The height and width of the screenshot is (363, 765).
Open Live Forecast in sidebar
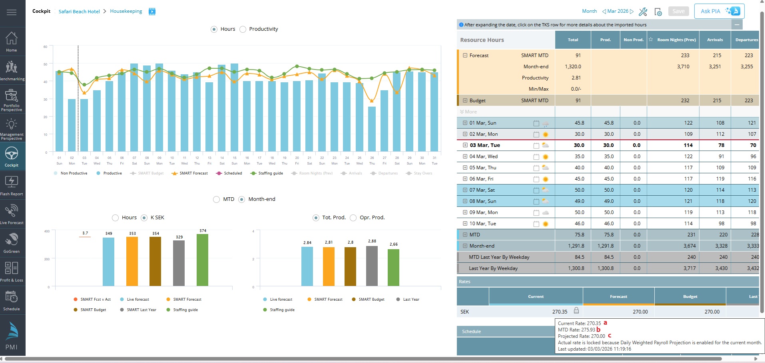click(x=12, y=214)
